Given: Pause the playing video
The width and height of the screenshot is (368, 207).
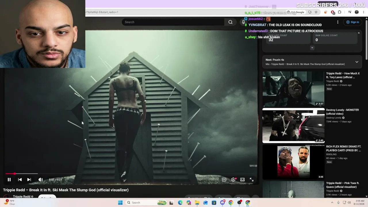Looking at the screenshot, I should pos(9,180).
